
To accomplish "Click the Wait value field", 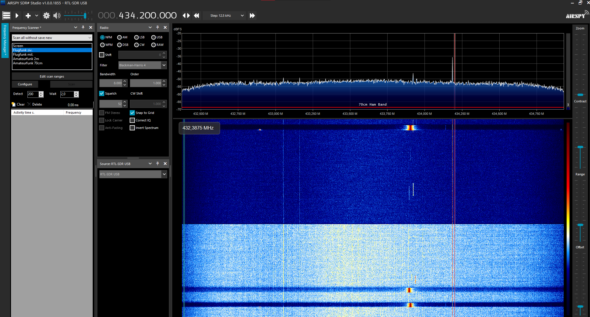I will (x=67, y=94).
